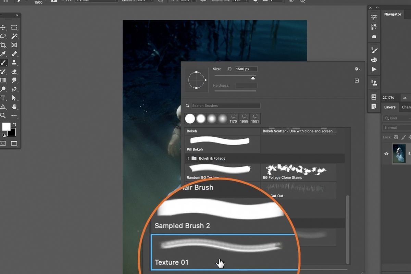Select the layer thumbnail in Layers
Screen dimensions: 411x274
coord(399,153)
